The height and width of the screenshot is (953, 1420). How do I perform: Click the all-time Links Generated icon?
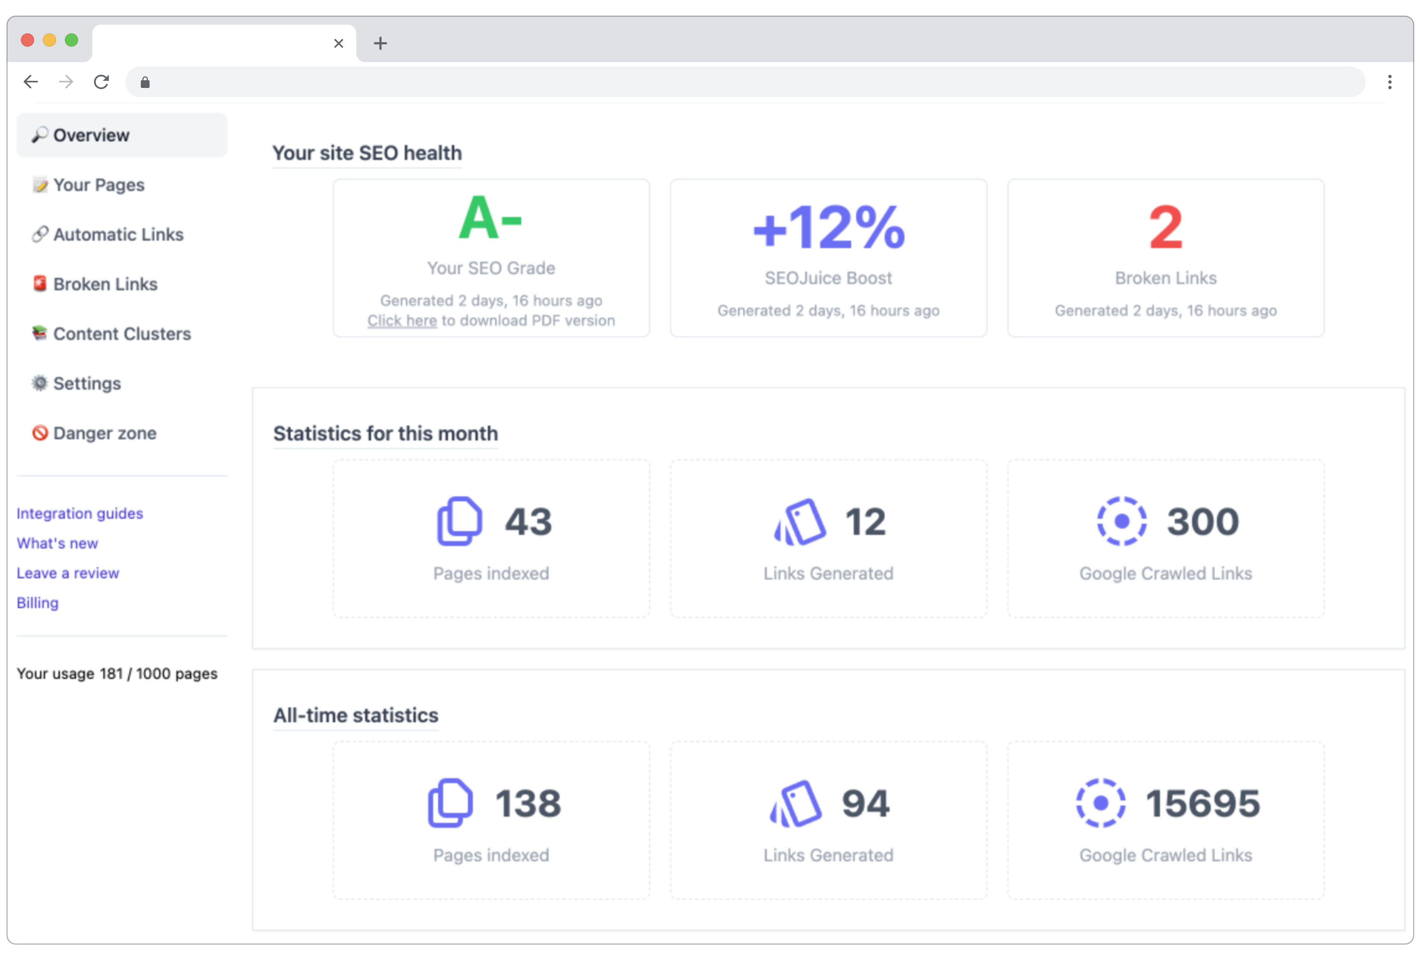796,803
